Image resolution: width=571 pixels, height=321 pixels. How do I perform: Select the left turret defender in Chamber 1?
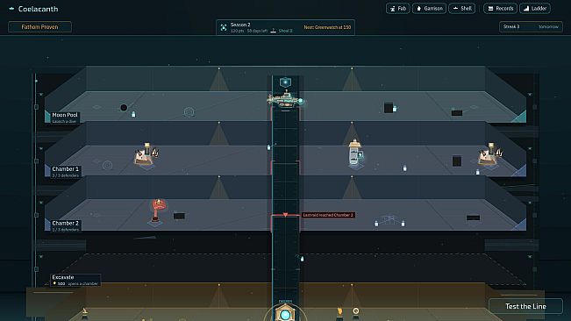click(x=146, y=154)
